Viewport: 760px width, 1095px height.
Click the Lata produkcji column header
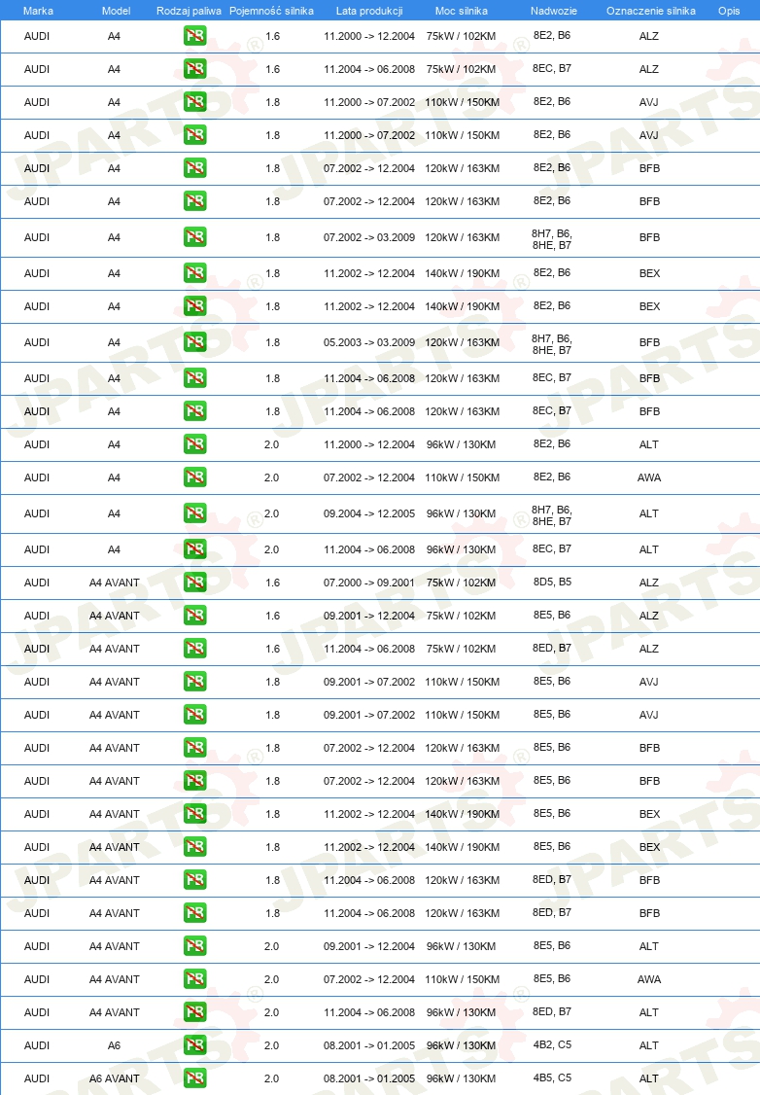tap(369, 11)
